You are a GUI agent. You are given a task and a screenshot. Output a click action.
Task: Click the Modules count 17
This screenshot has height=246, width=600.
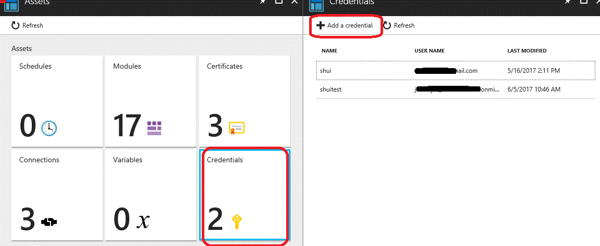(x=127, y=126)
